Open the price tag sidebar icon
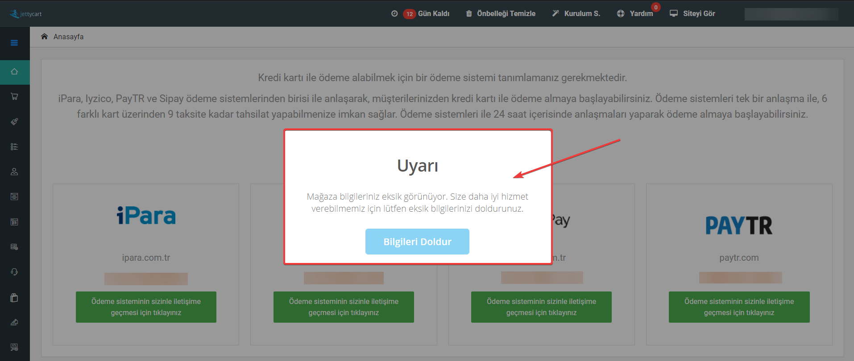Viewport: 854px width, 361px height. click(x=14, y=121)
